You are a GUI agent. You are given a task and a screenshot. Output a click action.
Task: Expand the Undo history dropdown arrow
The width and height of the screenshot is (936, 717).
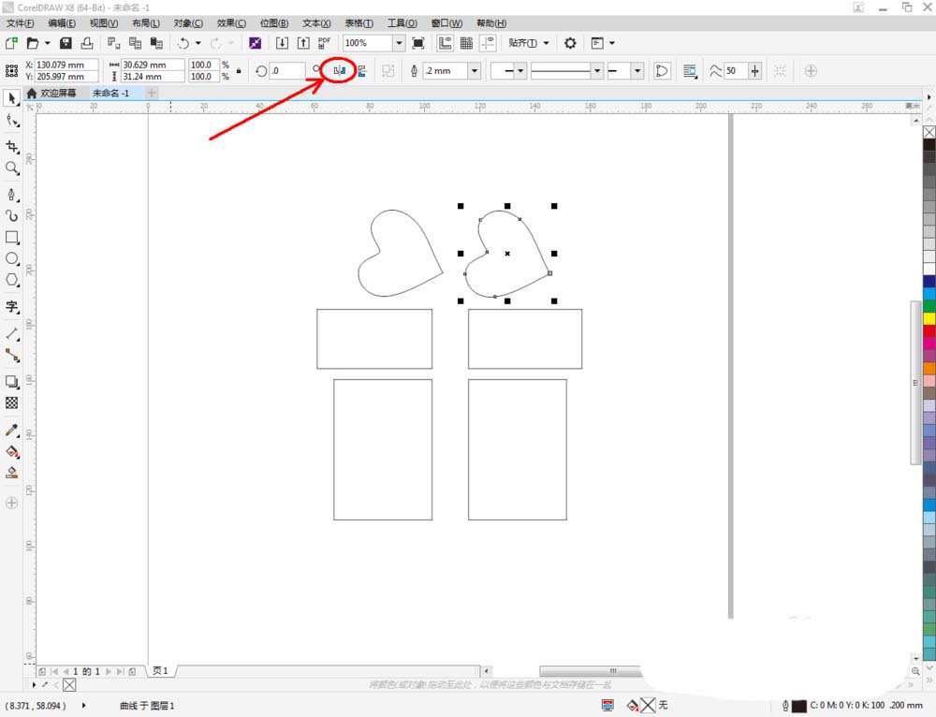click(197, 43)
